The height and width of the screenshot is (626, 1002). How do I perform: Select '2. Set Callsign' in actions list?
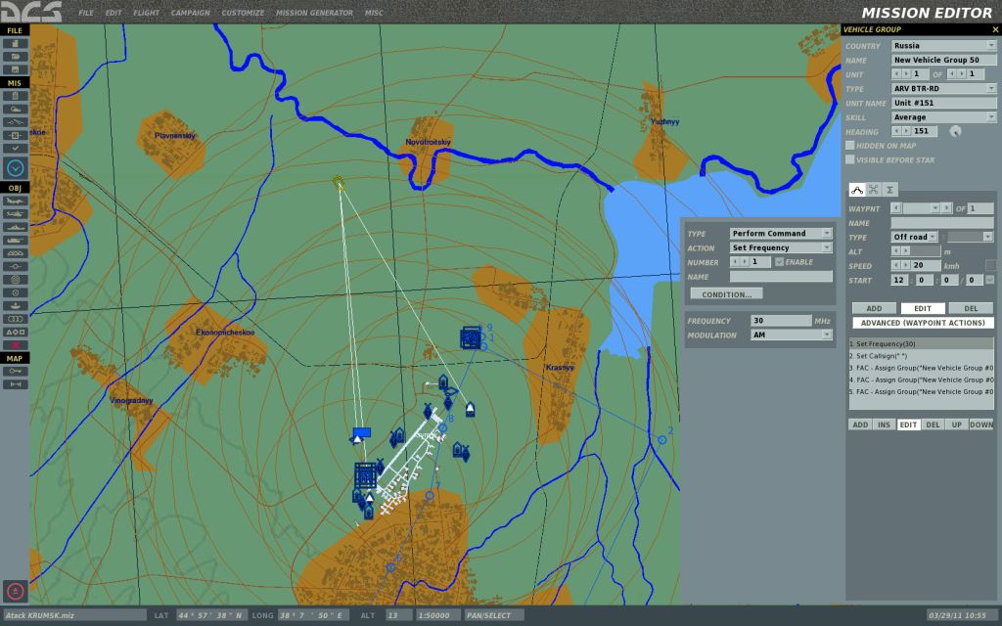[921, 356]
